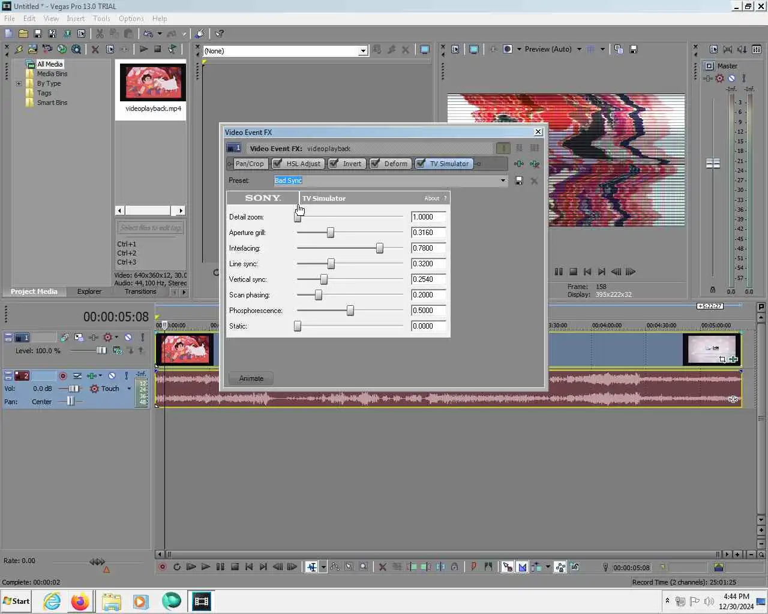Click the Open project folder icon
This screenshot has height=614, width=768.
pos(23,34)
